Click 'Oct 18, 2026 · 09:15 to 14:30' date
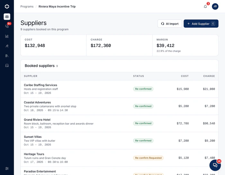225x175 pixels. click(x=46, y=110)
